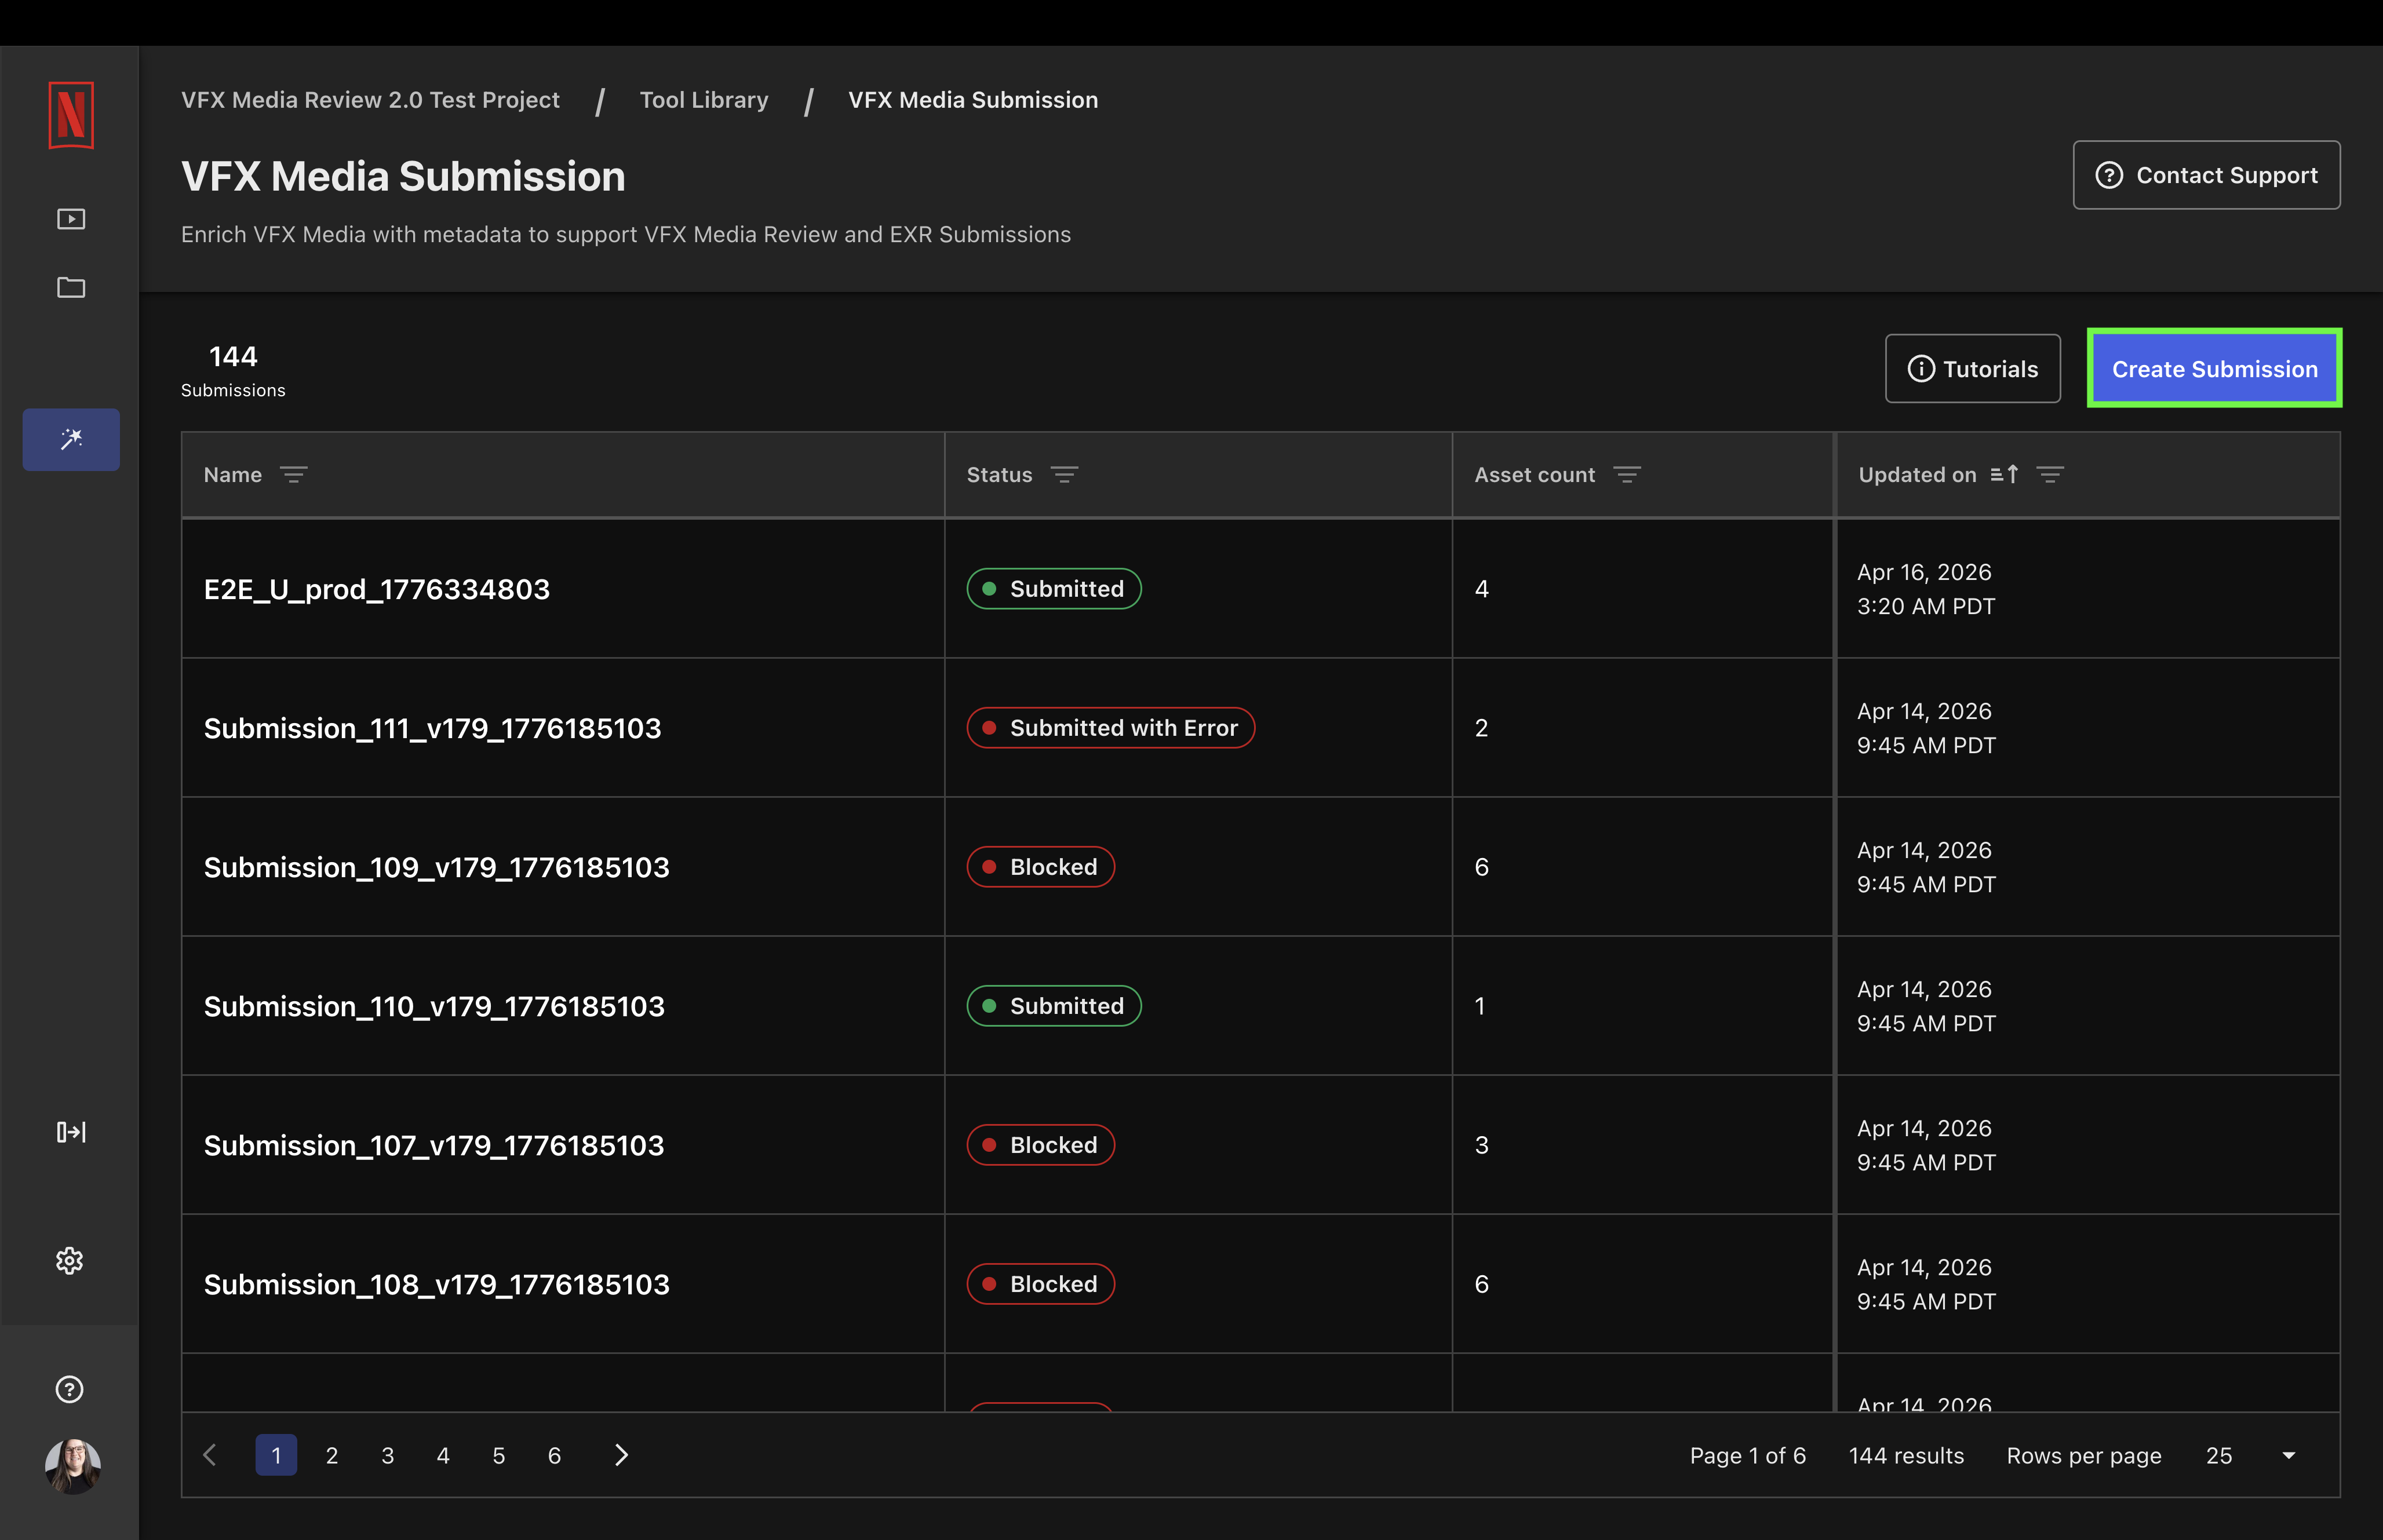
Task: Open the folder sidebar icon
Action: click(x=71, y=288)
